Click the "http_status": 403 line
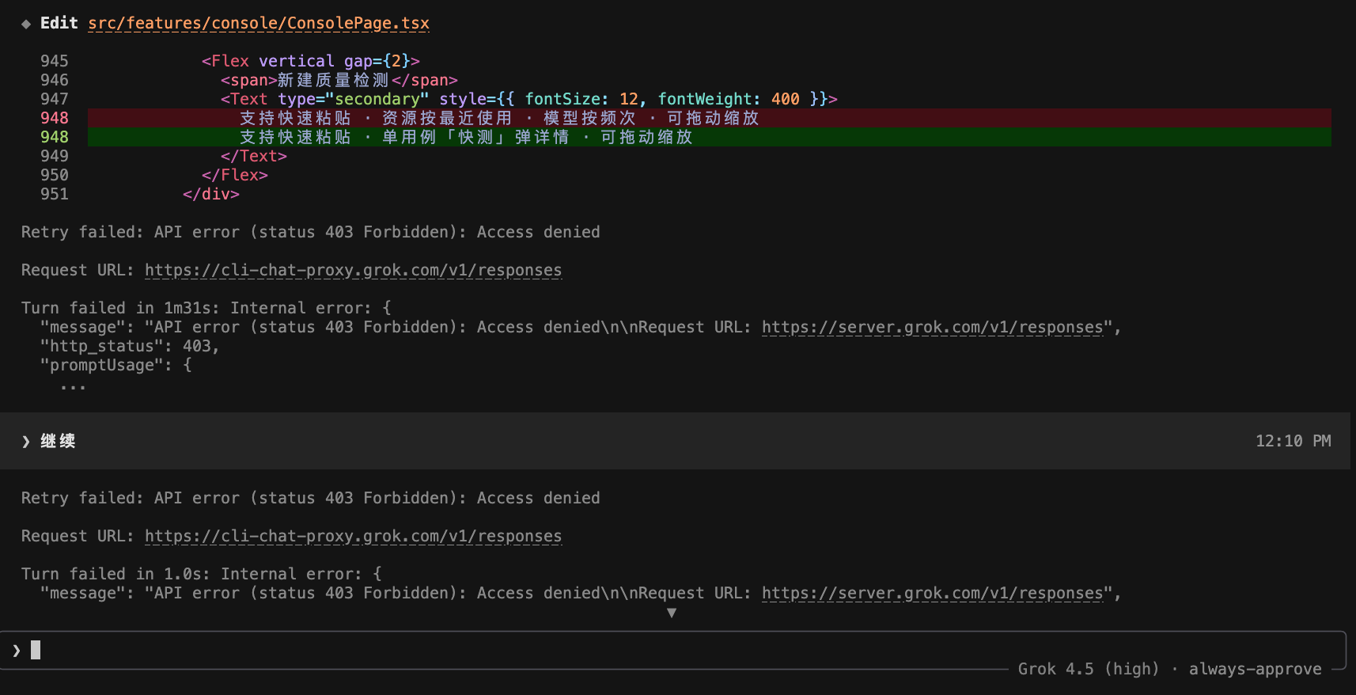This screenshot has width=1356, height=695. [130, 346]
